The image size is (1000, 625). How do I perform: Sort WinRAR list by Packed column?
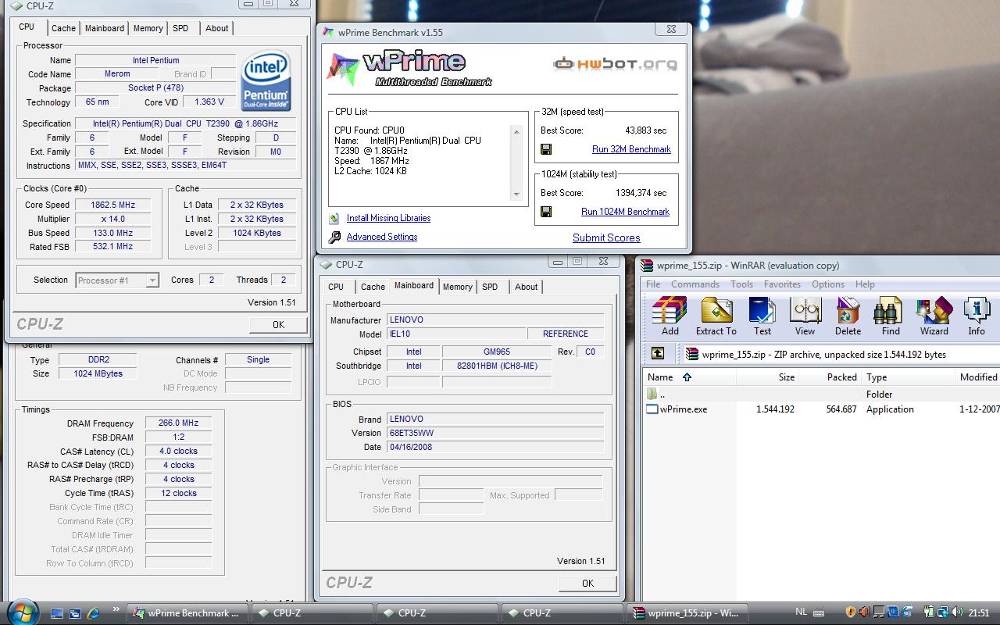pyautogui.click(x=830, y=377)
